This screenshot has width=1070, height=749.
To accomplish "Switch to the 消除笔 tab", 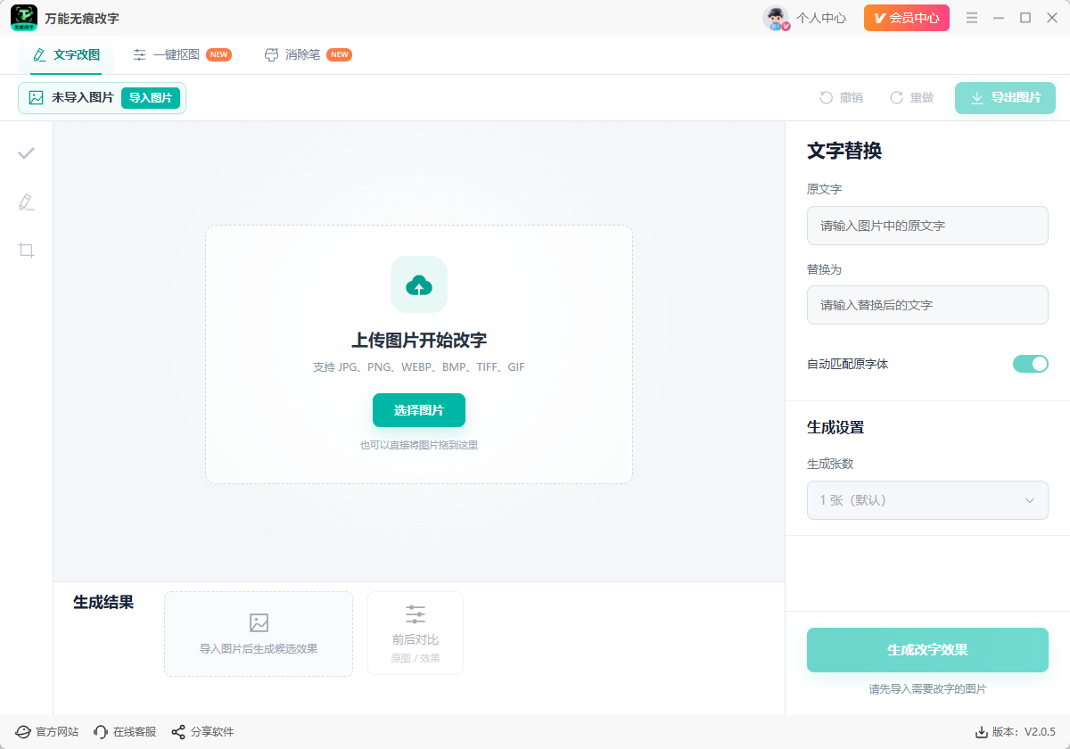I will (309, 54).
